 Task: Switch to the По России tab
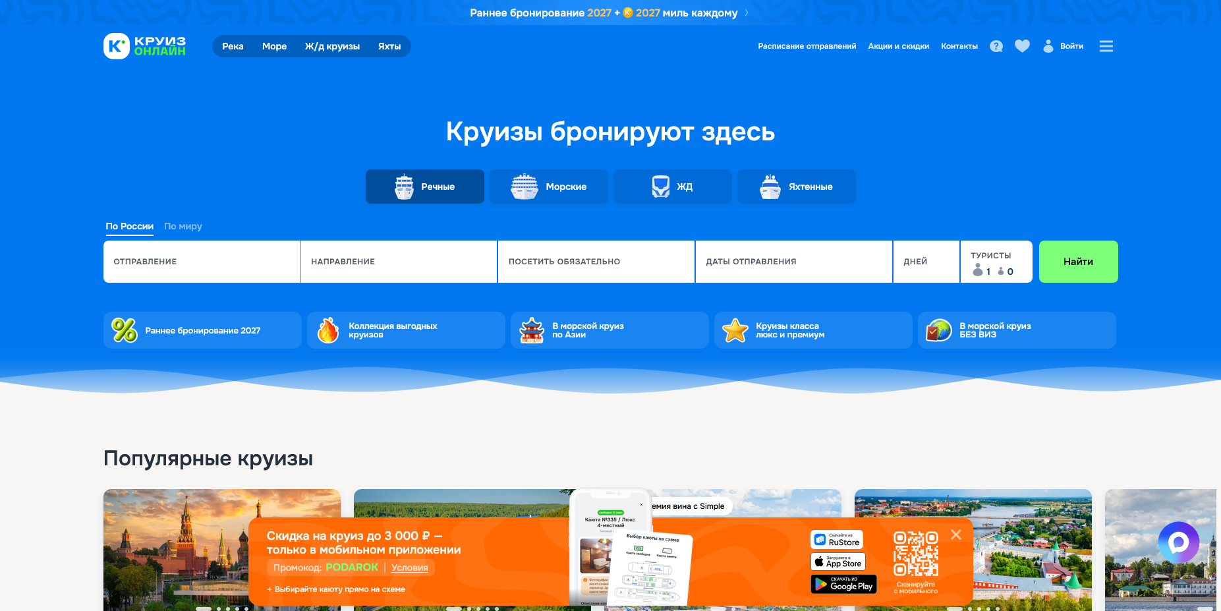[130, 226]
